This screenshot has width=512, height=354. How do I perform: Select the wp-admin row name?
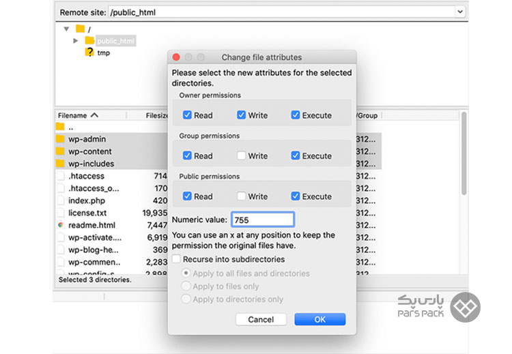[x=87, y=139]
